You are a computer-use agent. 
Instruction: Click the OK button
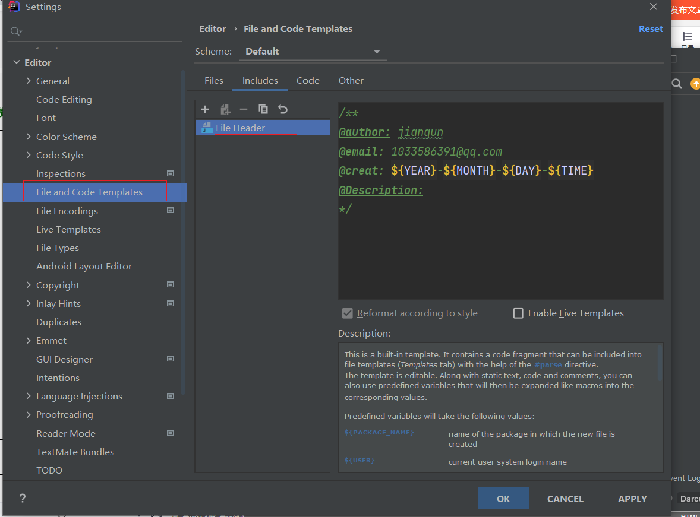tap(503, 498)
